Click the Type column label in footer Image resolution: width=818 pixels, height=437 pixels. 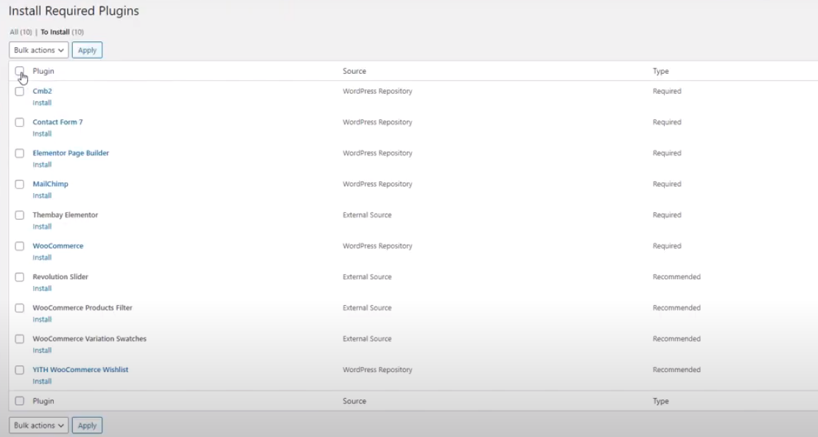coord(660,401)
